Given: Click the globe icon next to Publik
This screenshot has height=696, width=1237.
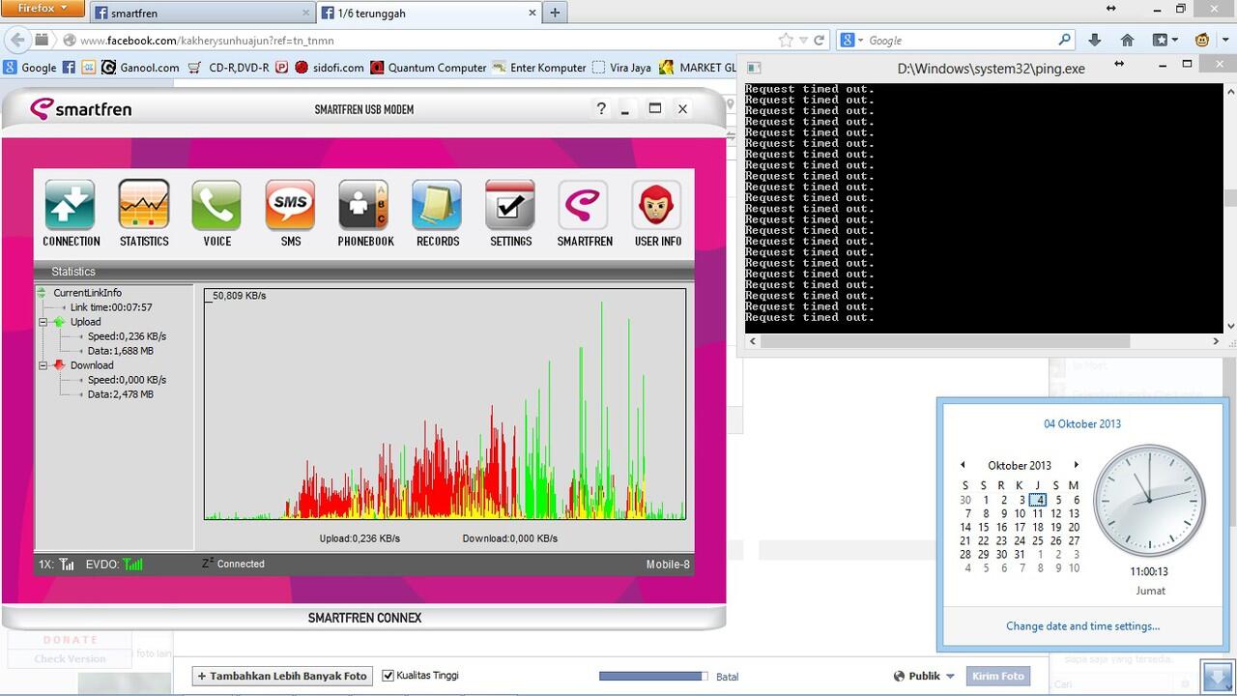Looking at the screenshot, I should 900,676.
